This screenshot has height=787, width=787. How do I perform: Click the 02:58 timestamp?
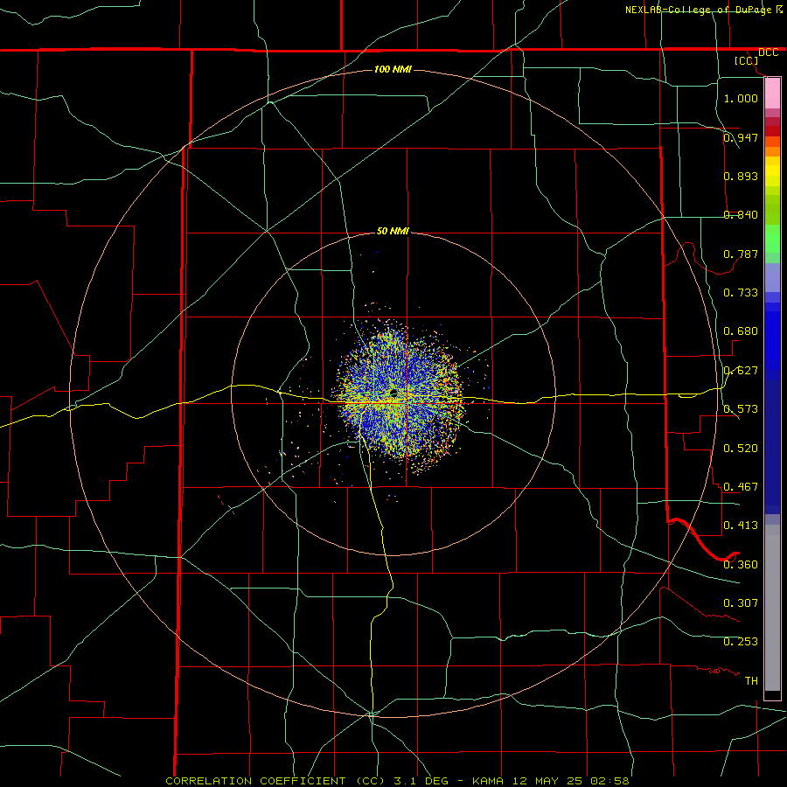pos(609,781)
